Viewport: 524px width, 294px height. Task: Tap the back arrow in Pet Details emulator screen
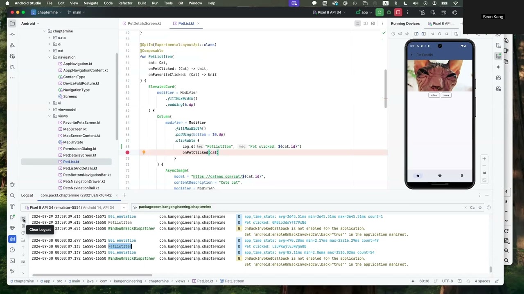(412, 55)
